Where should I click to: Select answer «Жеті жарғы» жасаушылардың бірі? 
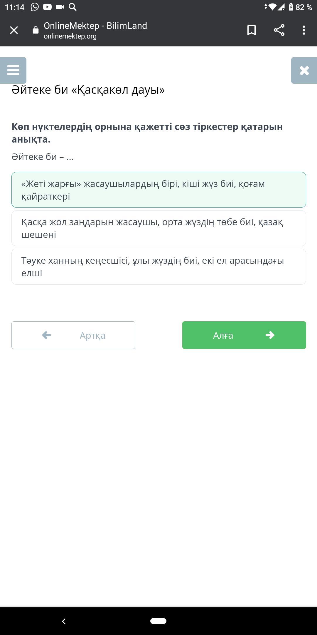pos(159,190)
